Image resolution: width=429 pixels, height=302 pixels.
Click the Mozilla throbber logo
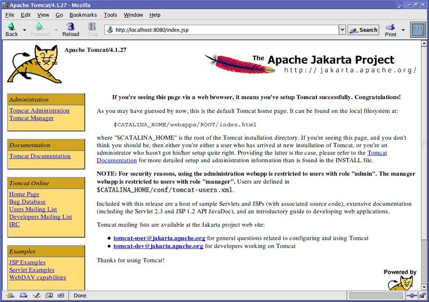[x=418, y=29]
